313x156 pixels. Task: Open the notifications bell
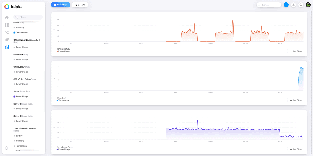coord(293,5)
